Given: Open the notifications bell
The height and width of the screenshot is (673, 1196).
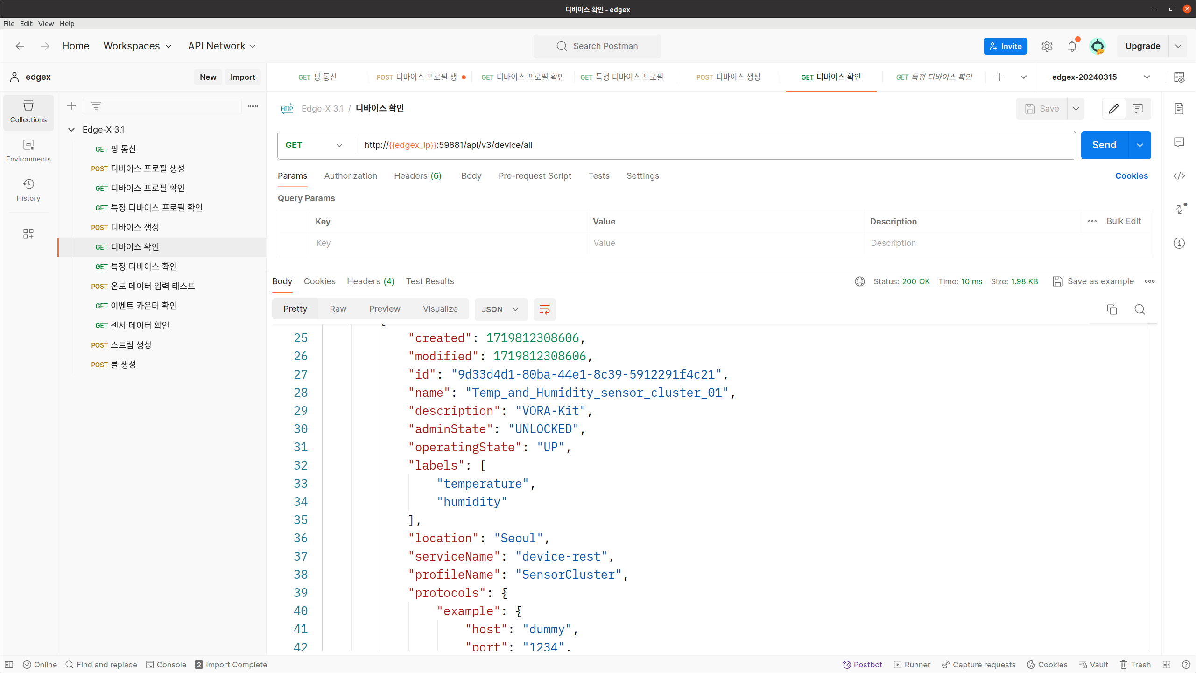Looking at the screenshot, I should pyautogui.click(x=1072, y=46).
